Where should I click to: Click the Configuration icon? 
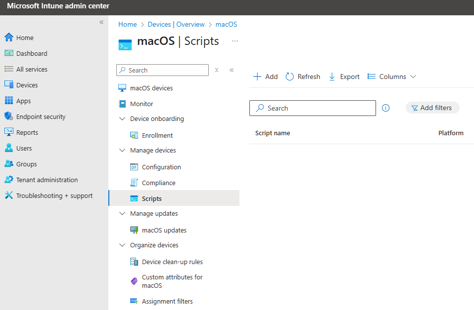(134, 167)
